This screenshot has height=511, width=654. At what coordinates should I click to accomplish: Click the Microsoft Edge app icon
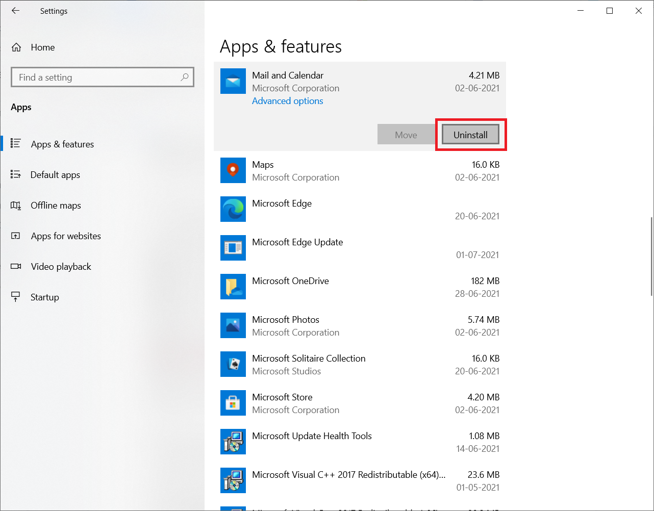233,209
